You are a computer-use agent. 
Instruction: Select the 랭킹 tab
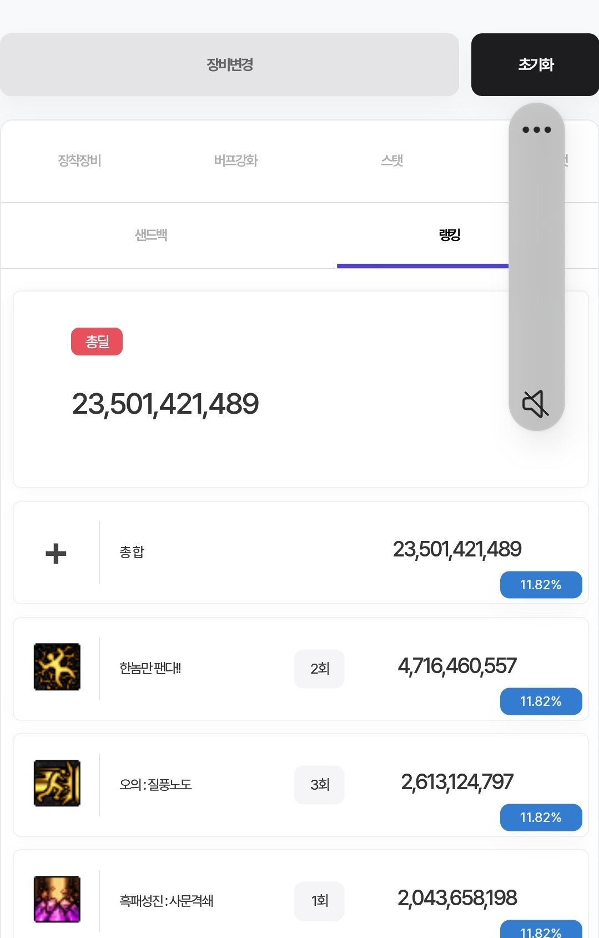(450, 235)
